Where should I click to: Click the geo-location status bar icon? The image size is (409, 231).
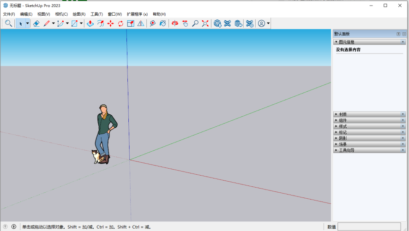click(x=5, y=226)
